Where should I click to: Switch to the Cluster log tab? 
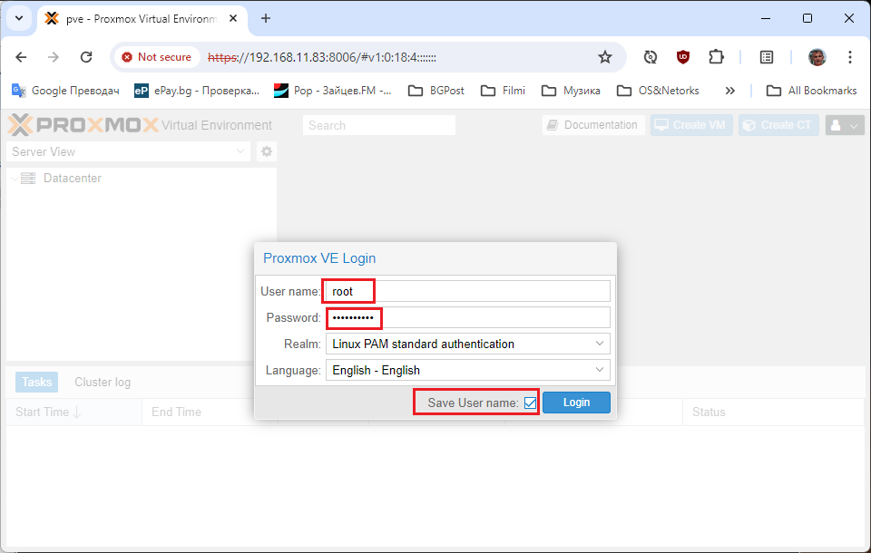[x=103, y=382]
